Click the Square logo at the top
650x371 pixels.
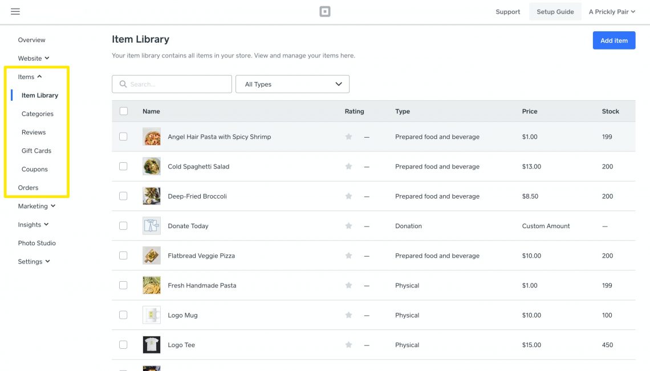pyautogui.click(x=324, y=11)
